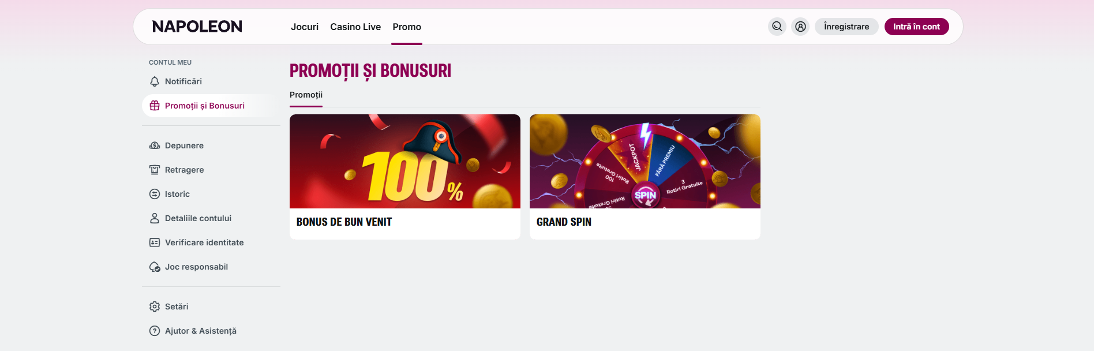Open the Grand Spin wheel promotion
The width and height of the screenshot is (1094, 351).
(645, 177)
